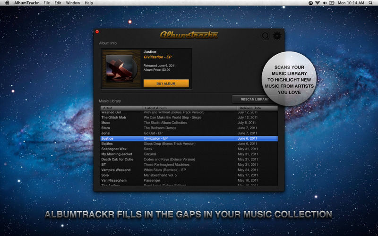The width and height of the screenshot is (378, 236).
Task: Click album 'The Bedroom Demos'
Action: 160,128
